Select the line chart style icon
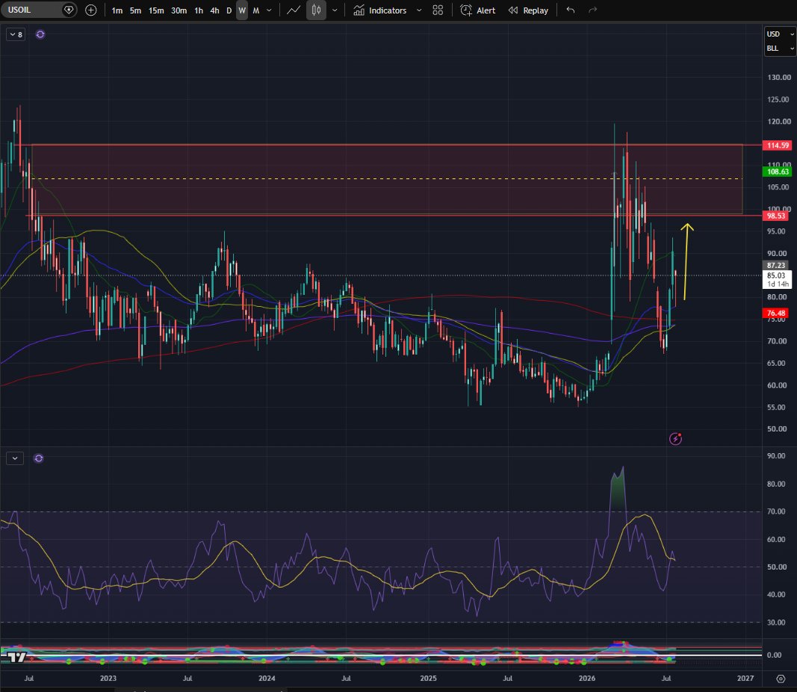The image size is (797, 692). click(x=294, y=10)
